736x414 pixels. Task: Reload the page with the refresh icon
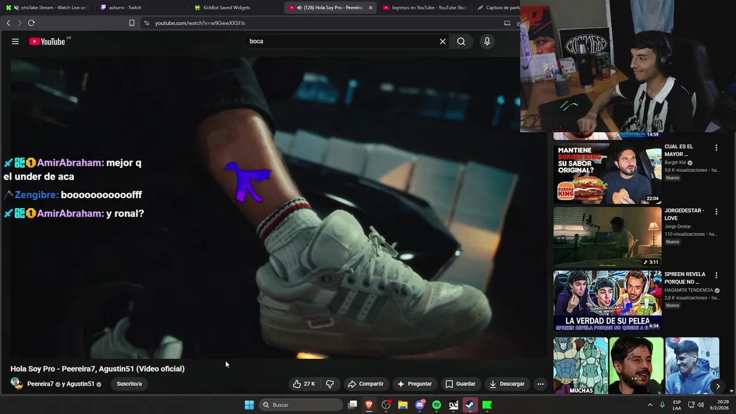click(32, 23)
